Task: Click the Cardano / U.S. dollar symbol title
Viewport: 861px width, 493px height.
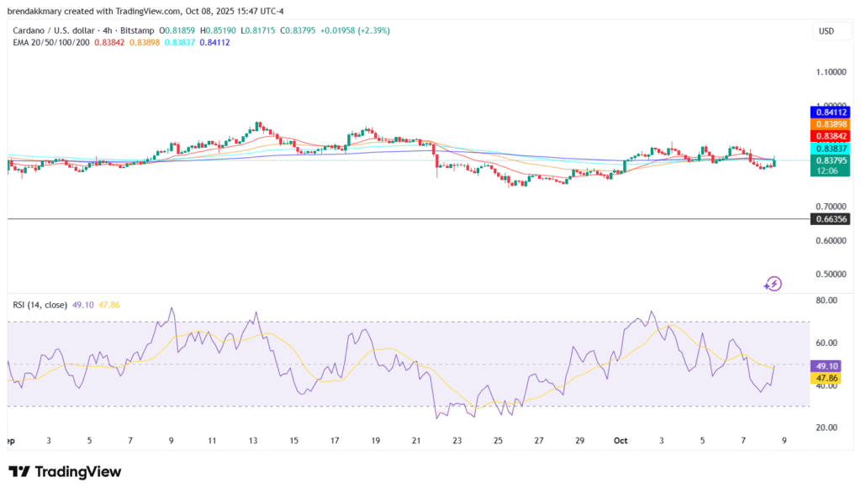Action: (x=54, y=30)
